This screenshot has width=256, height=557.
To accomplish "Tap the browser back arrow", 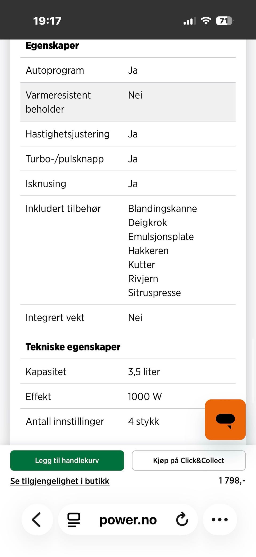I will [37, 519].
